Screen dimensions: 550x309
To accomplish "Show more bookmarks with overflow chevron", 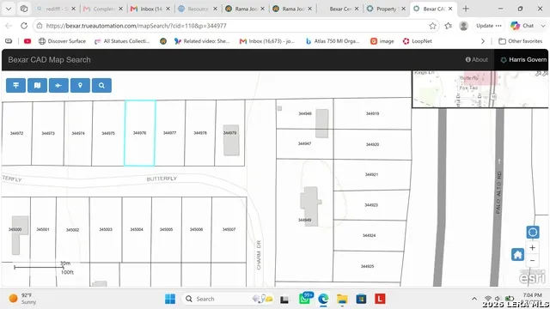I will 483,41.
